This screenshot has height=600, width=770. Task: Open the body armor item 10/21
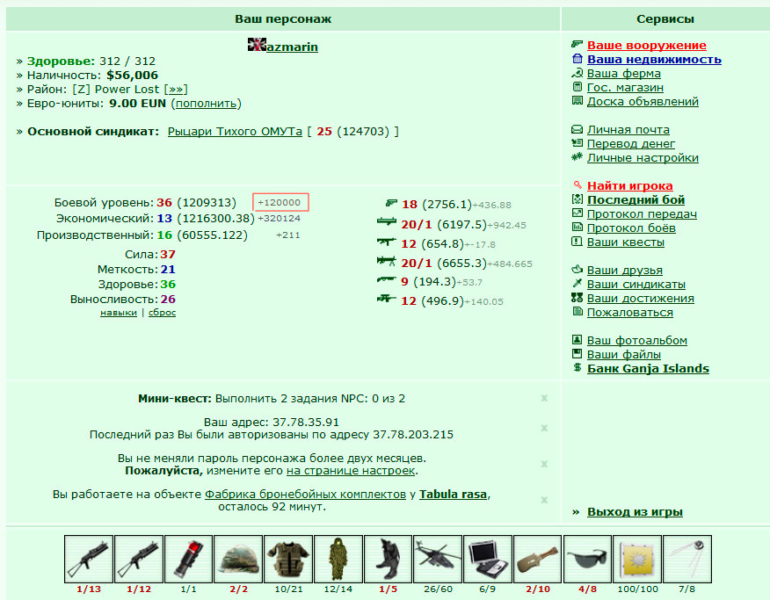(288, 560)
